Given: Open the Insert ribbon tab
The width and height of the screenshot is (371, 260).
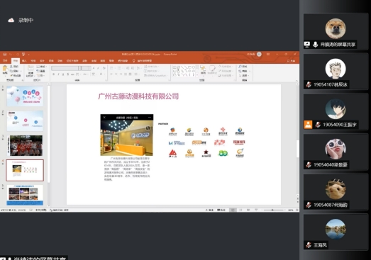Looking at the screenshot, I should pos(24,61).
